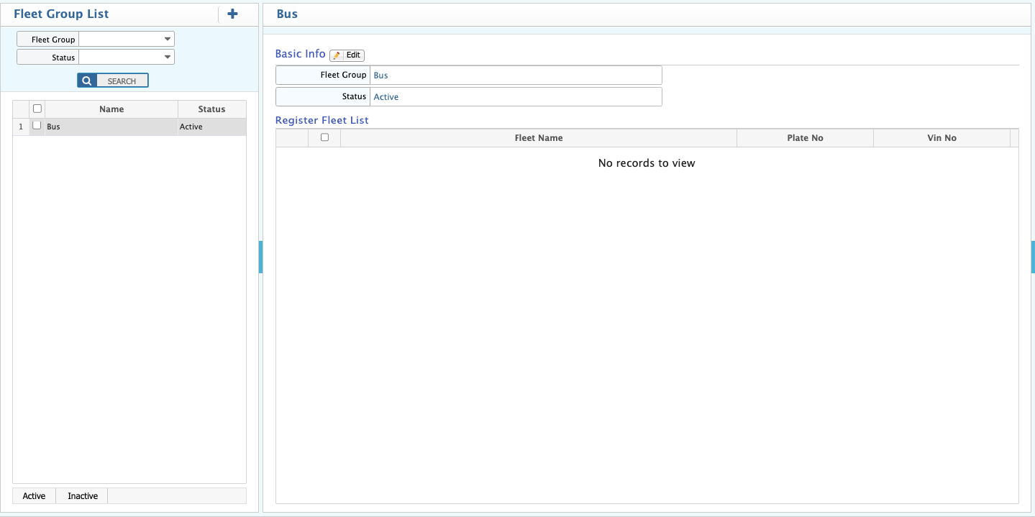Click the plus icon to add fleet group
Screen dimensions: 1035x517
(232, 14)
